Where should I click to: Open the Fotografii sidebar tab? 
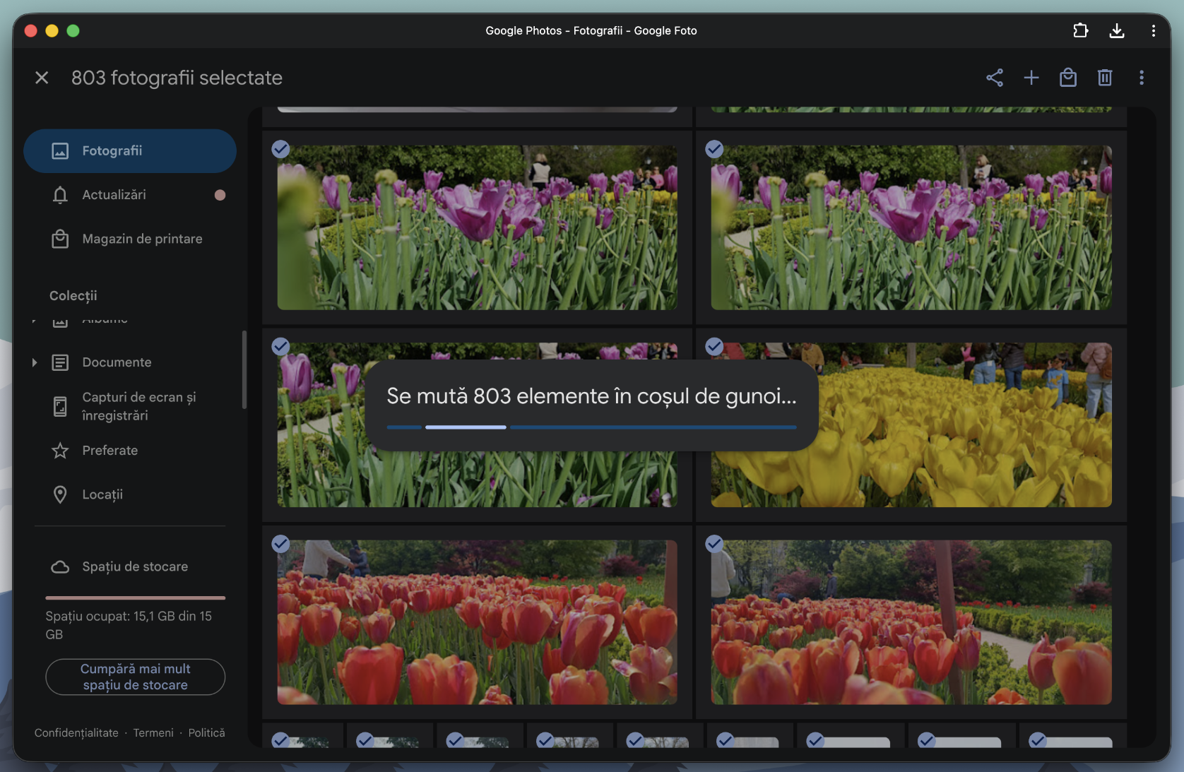[130, 151]
